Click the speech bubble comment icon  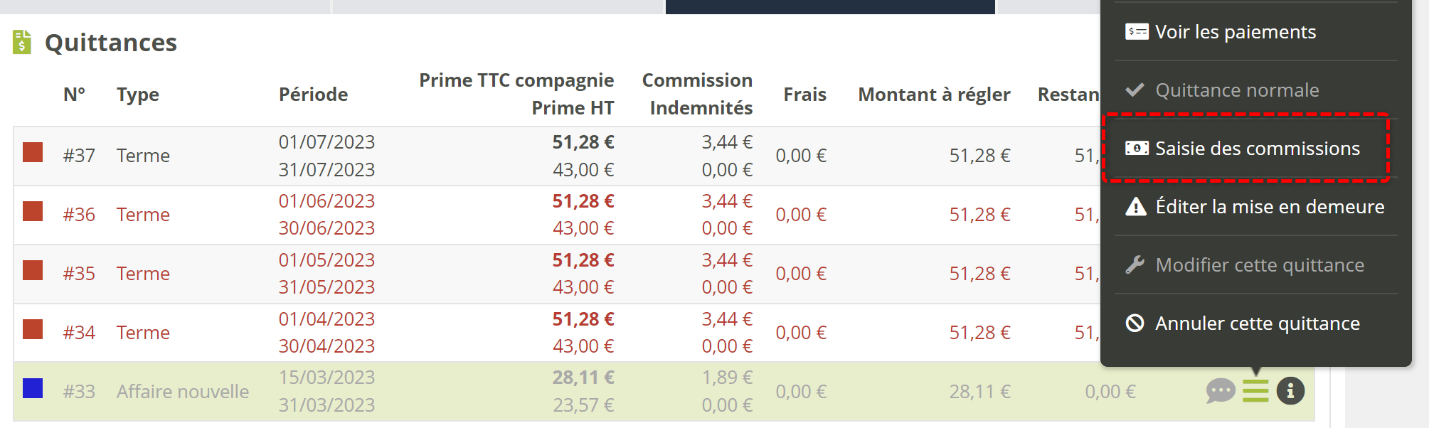[1220, 391]
